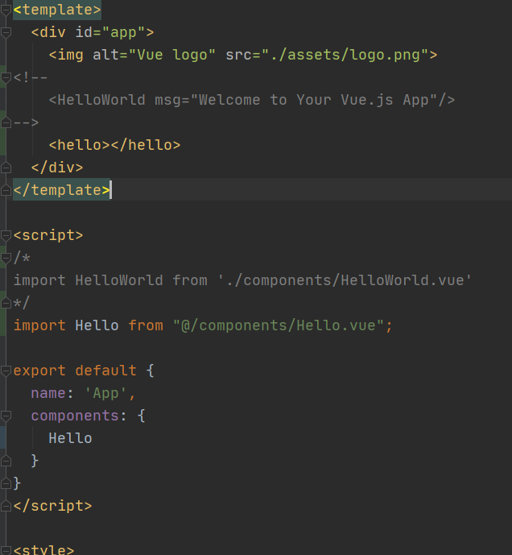Image resolution: width=512 pixels, height=555 pixels.
Task: Click the fold marker beside closing </script>
Action: pyautogui.click(x=7, y=506)
